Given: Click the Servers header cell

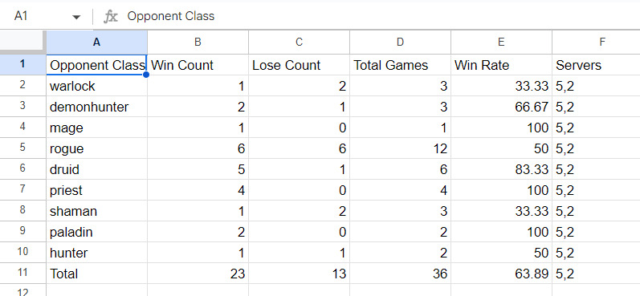Looking at the screenshot, I should (597, 65).
